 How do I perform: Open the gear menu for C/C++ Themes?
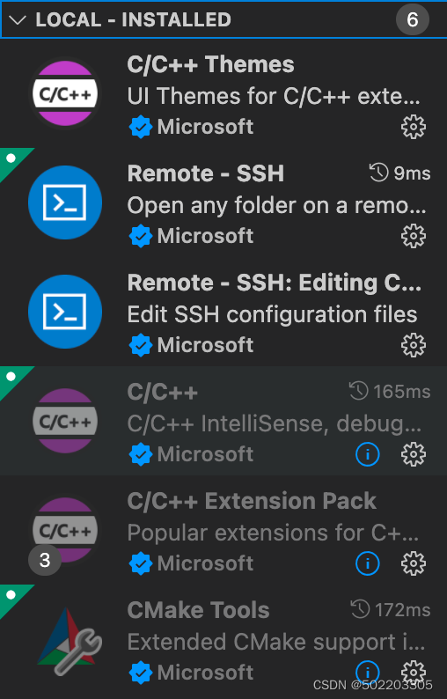[414, 127]
